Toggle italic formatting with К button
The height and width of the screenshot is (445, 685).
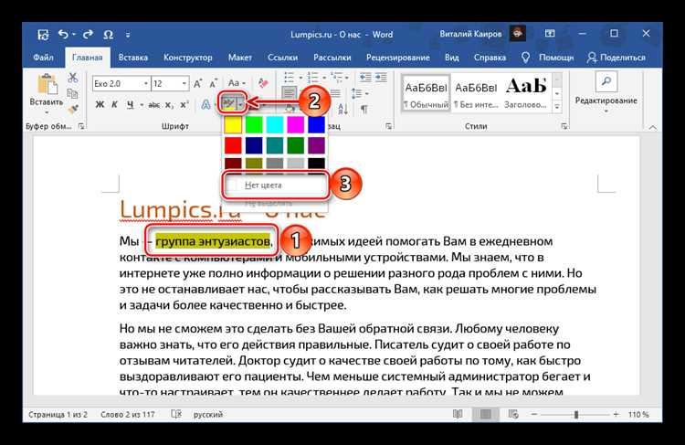(114, 104)
